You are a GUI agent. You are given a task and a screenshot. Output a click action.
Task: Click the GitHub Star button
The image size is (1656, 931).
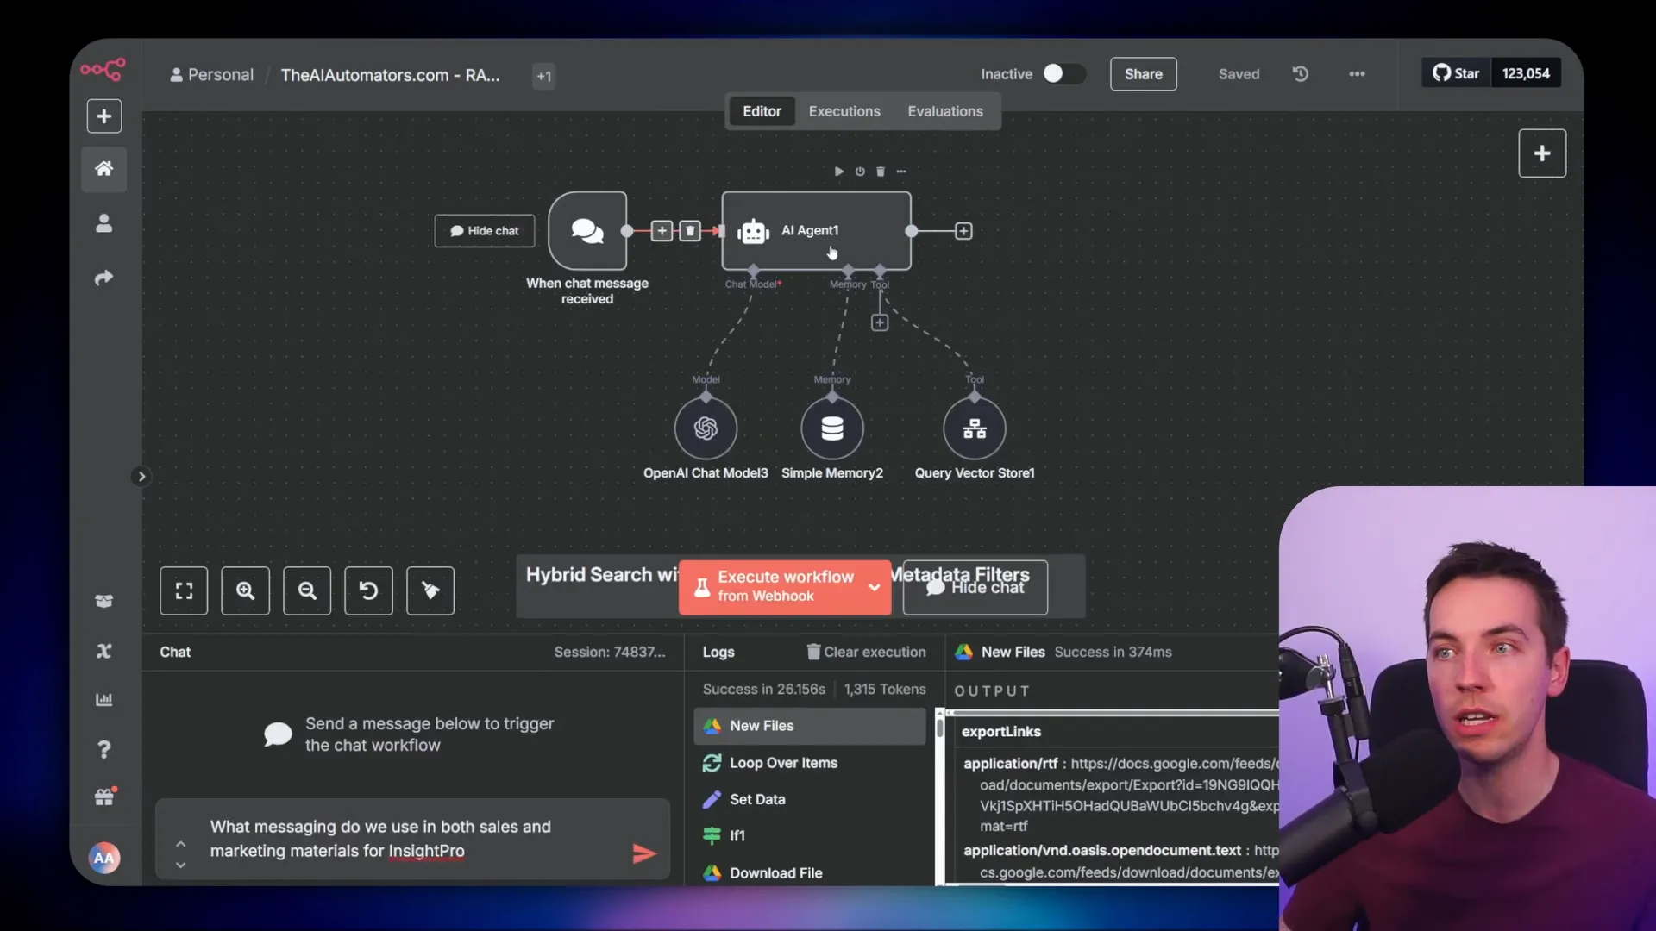[1457, 73]
